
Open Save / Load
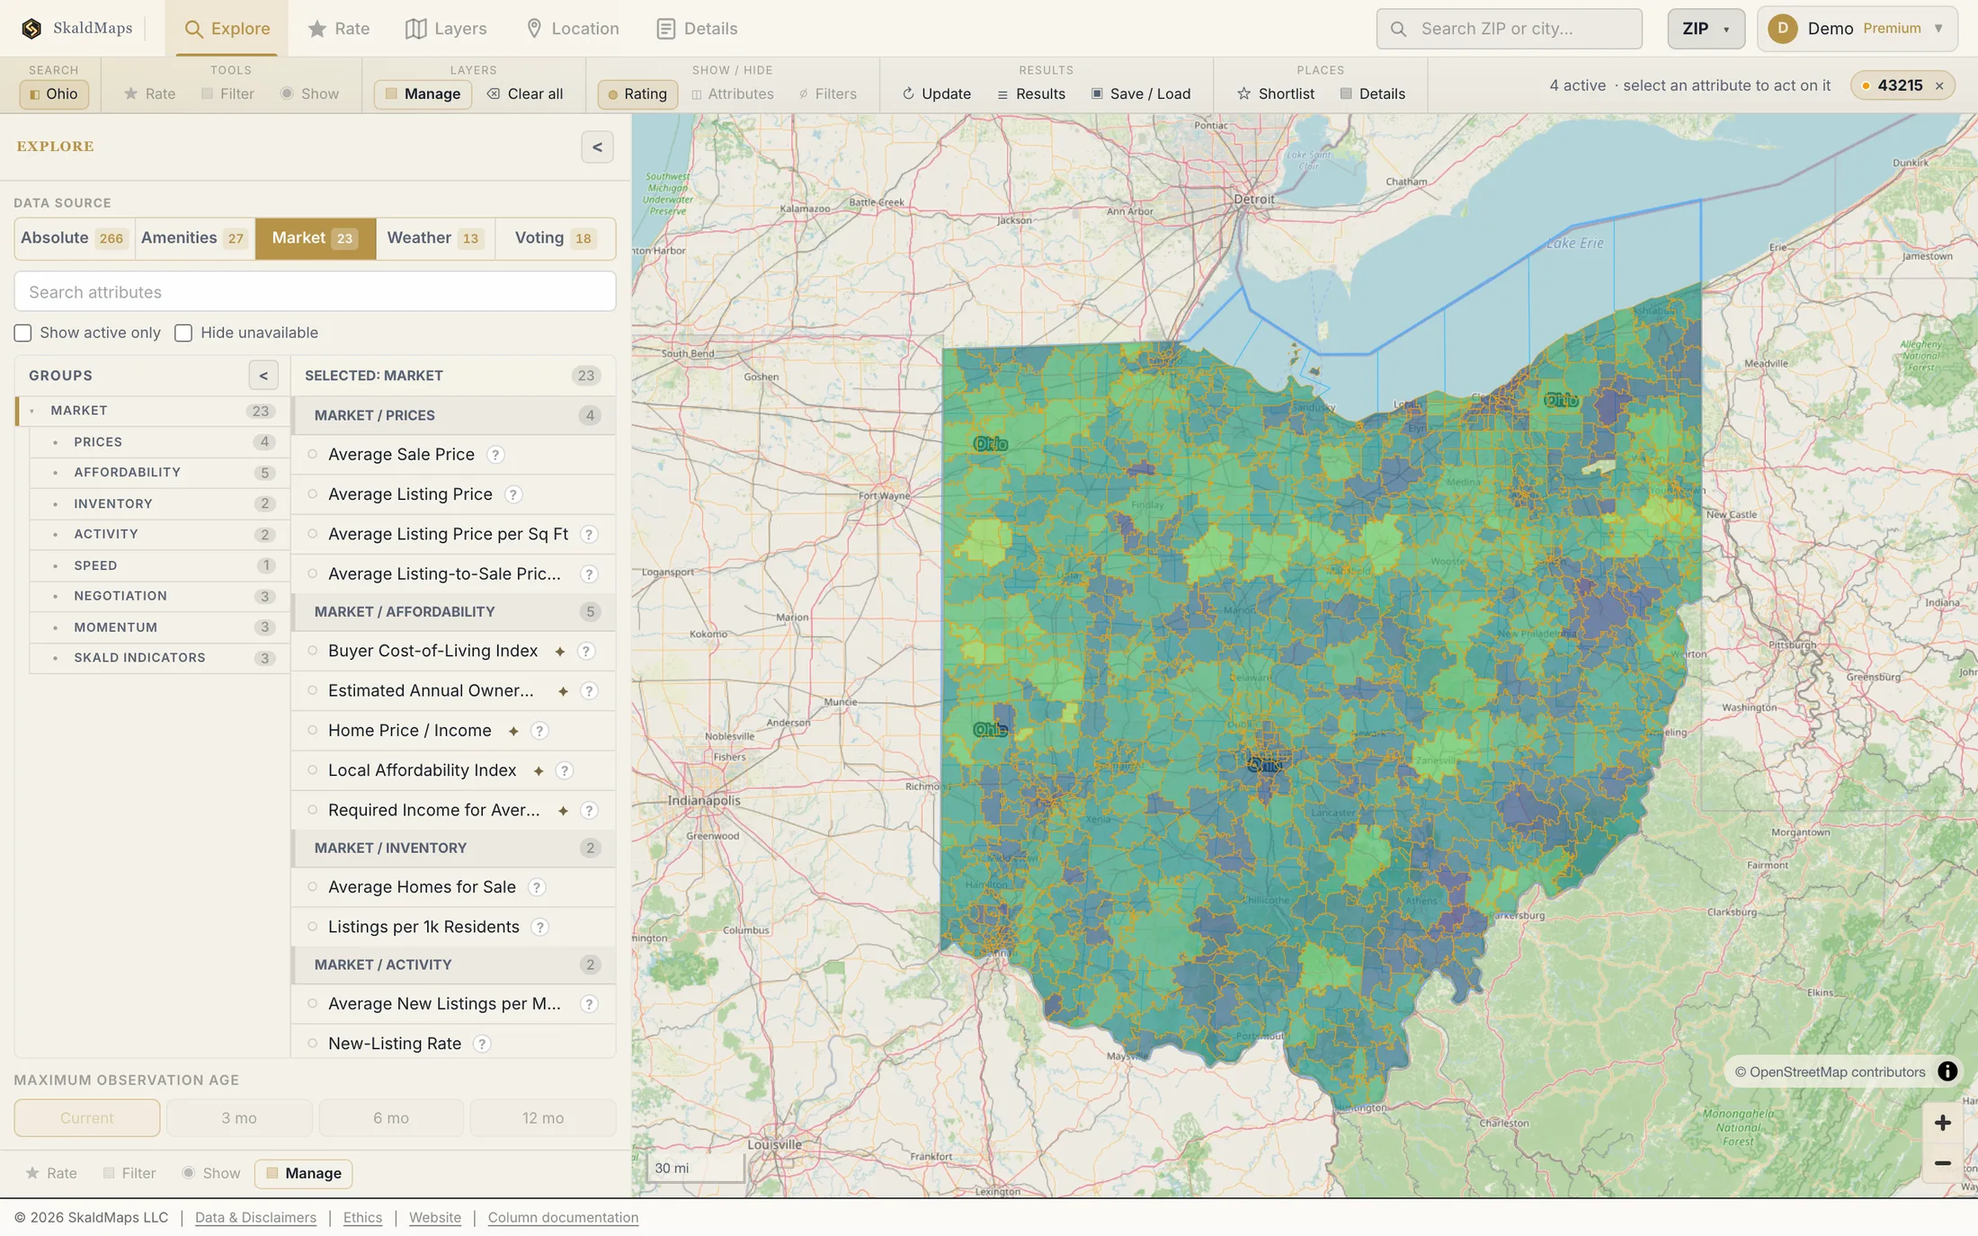(1141, 93)
